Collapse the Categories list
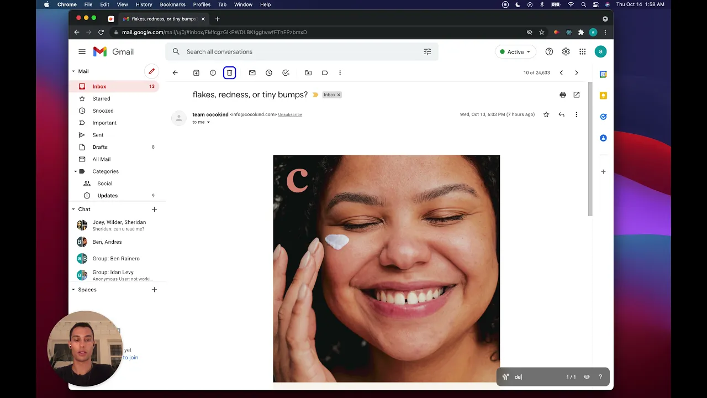 click(75, 171)
